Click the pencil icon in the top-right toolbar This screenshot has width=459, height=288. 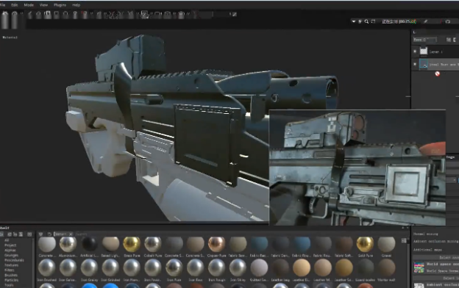pyautogui.click(x=426, y=21)
